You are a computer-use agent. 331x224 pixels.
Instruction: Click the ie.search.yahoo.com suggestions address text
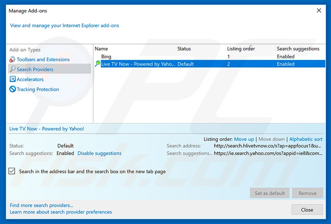(x=268, y=153)
